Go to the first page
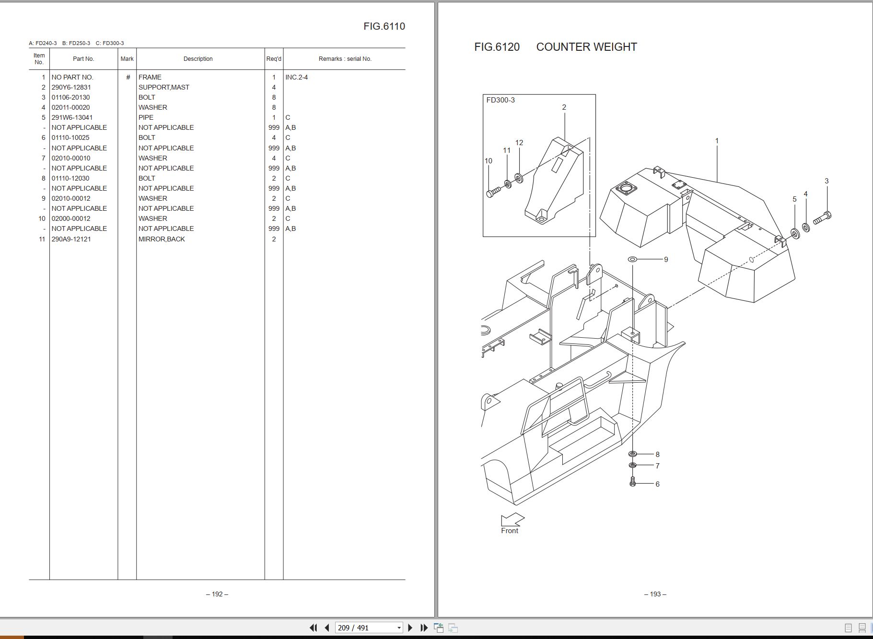 tap(313, 628)
